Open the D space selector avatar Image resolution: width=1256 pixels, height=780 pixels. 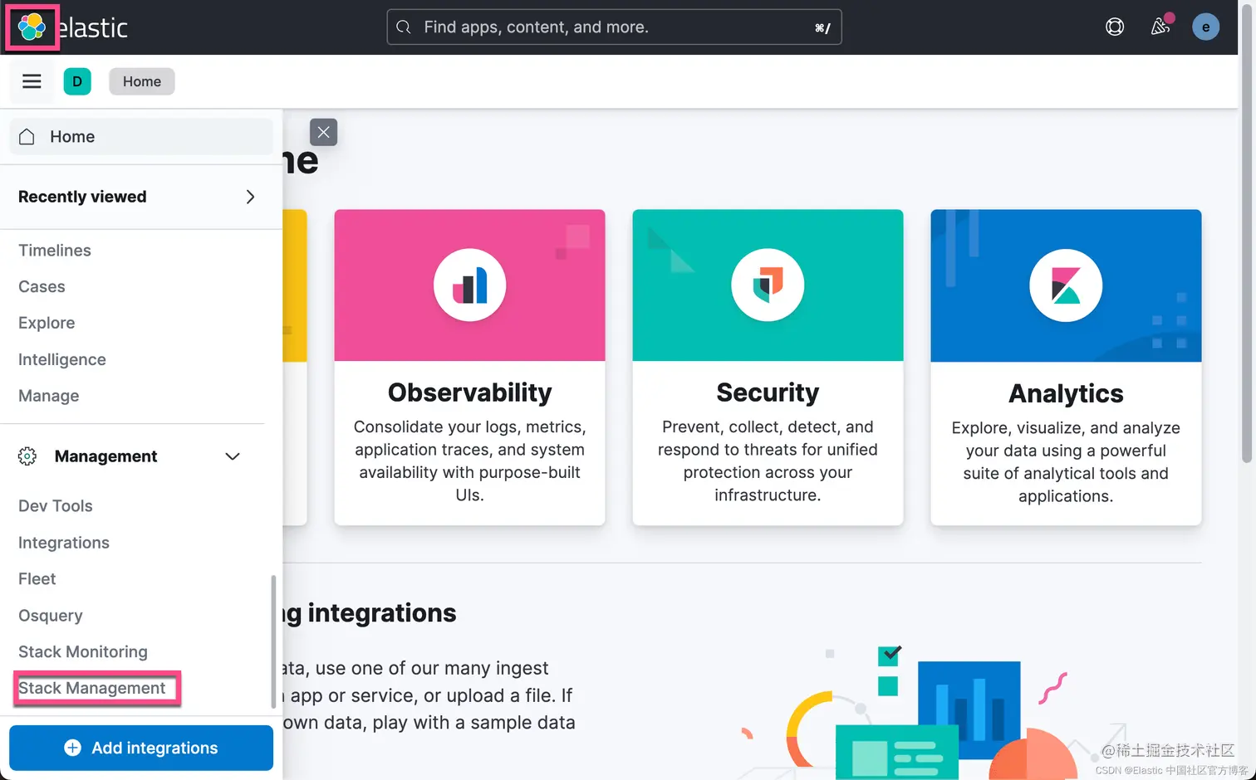(77, 81)
